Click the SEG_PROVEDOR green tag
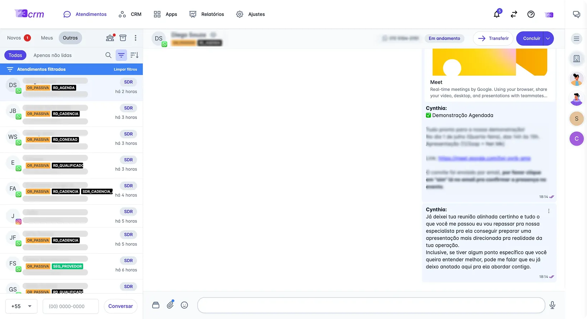The image size is (587, 319). (x=68, y=266)
